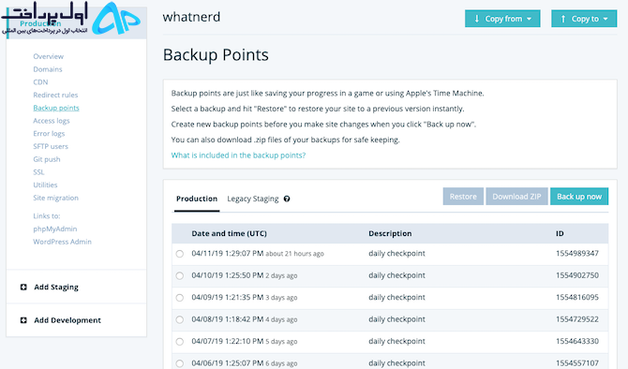Click the Backup Points heading
The image size is (628, 369).
pyautogui.click(x=216, y=55)
